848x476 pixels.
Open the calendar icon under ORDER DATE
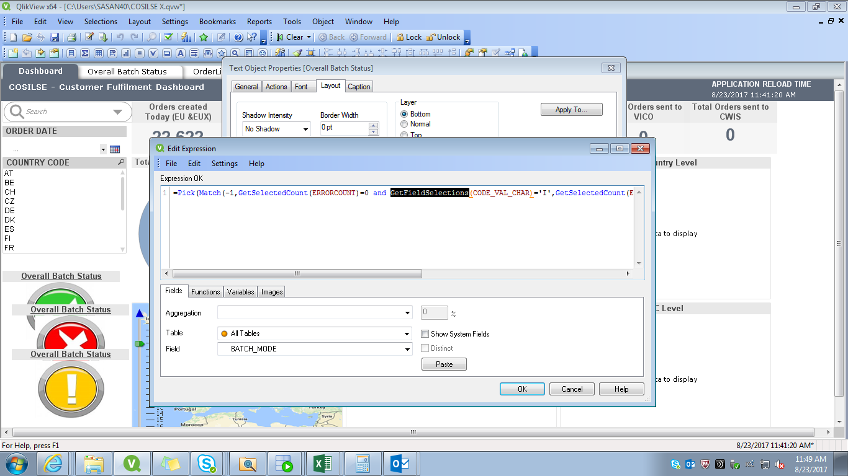point(115,149)
